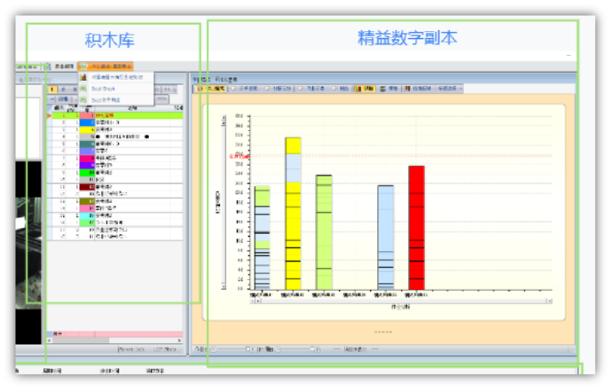Click the bar chart icon in the open dropdown menu
Image resolution: width=612 pixels, height=391 pixels.
pyautogui.click(x=83, y=77)
